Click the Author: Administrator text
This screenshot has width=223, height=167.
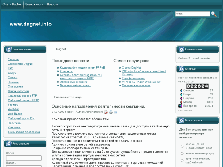pyautogui.click(x=89, y=112)
